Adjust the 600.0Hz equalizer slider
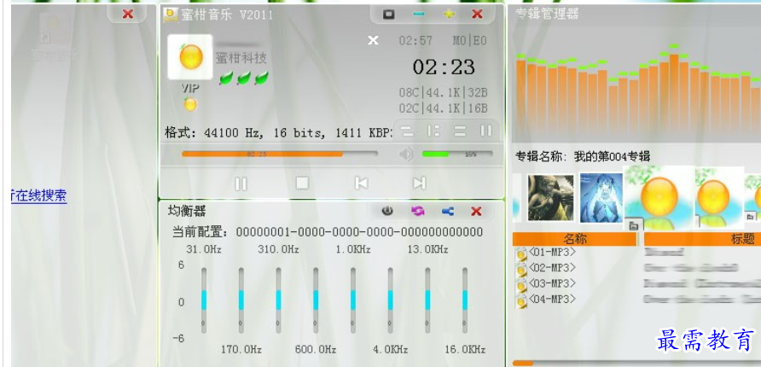Image resolution: width=761 pixels, height=367 pixels. pyautogui.click(x=316, y=300)
